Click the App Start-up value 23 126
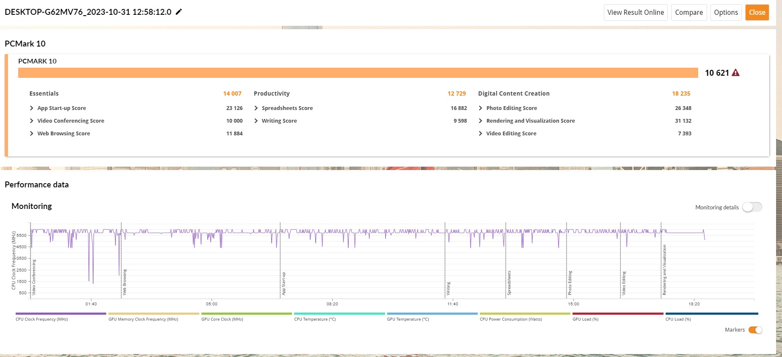The width and height of the screenshot is (782, 357). point(234,108)
